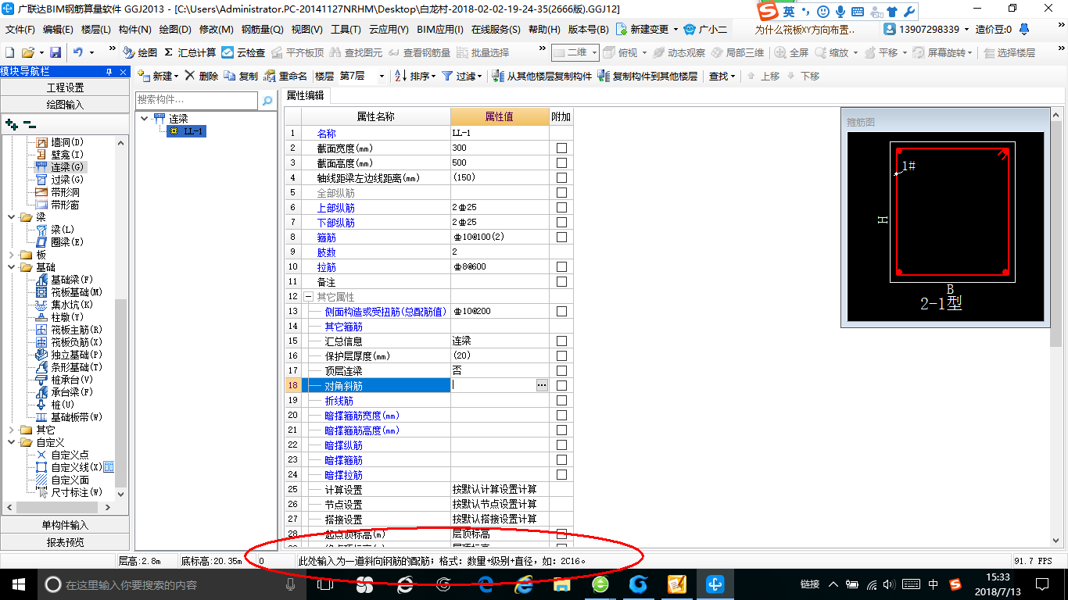
Task: Open the 工具(T) menu
Action: click(346, 30)
